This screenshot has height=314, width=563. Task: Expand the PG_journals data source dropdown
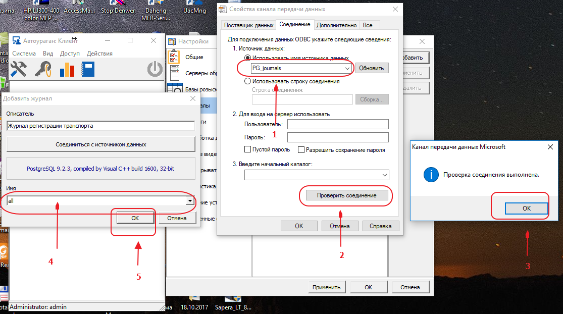347,68
